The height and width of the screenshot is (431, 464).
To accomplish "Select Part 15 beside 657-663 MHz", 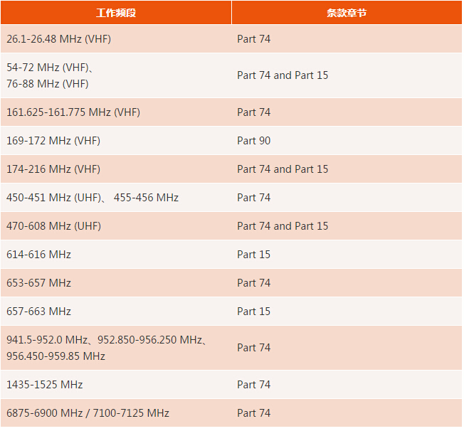I will click(x=254, y=312).
